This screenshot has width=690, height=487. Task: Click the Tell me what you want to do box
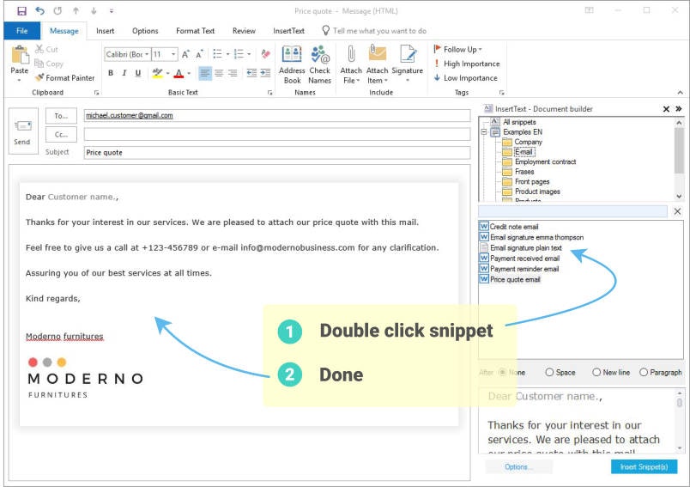tap(374, 31)
